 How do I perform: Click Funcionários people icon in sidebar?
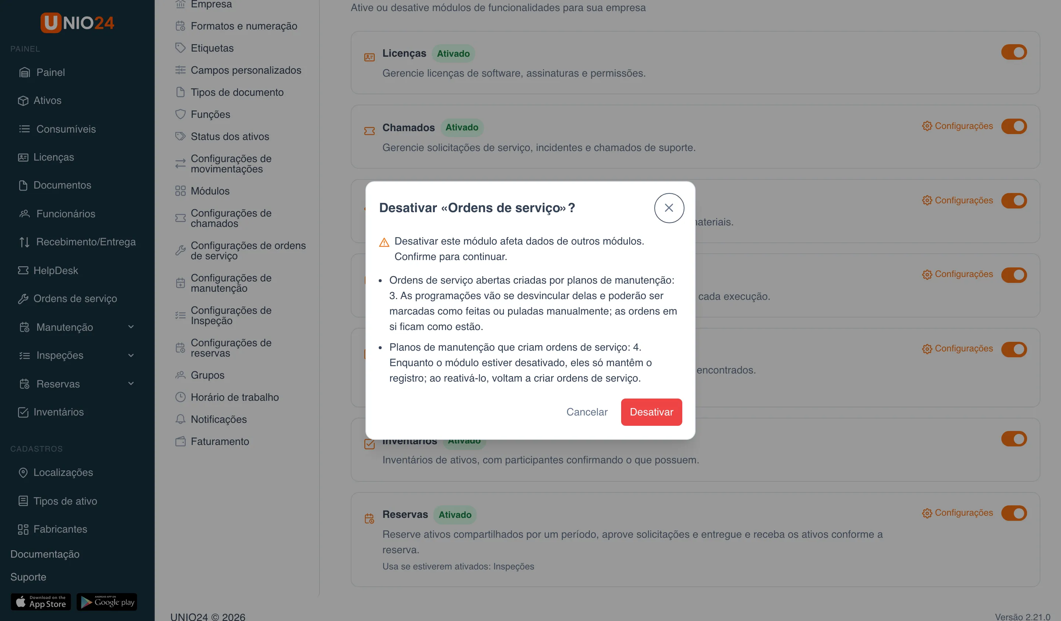click(x=24, y=214)
